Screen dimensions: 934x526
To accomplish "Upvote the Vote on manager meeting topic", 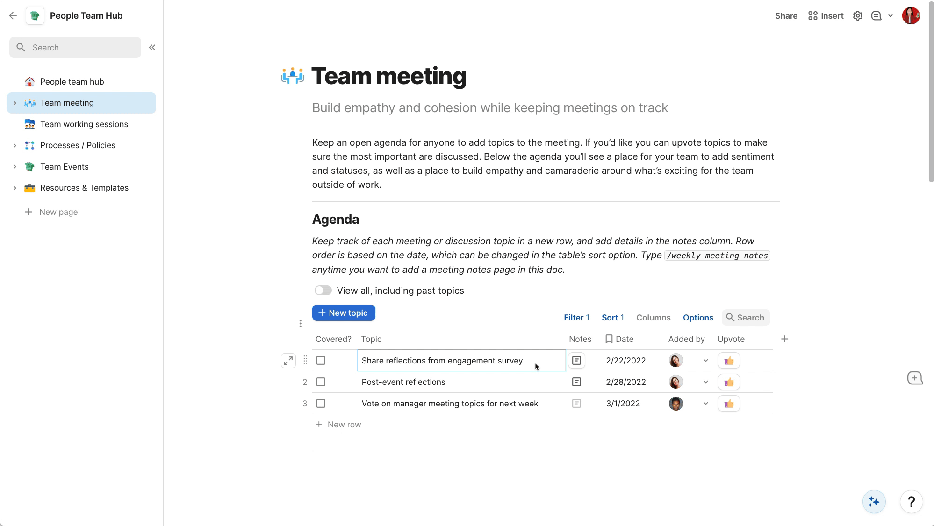I will (728, 404).
